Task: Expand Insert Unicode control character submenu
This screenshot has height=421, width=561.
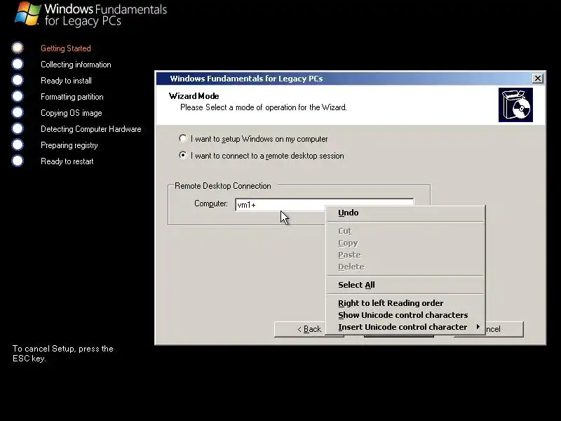Action: pos(405,327)
